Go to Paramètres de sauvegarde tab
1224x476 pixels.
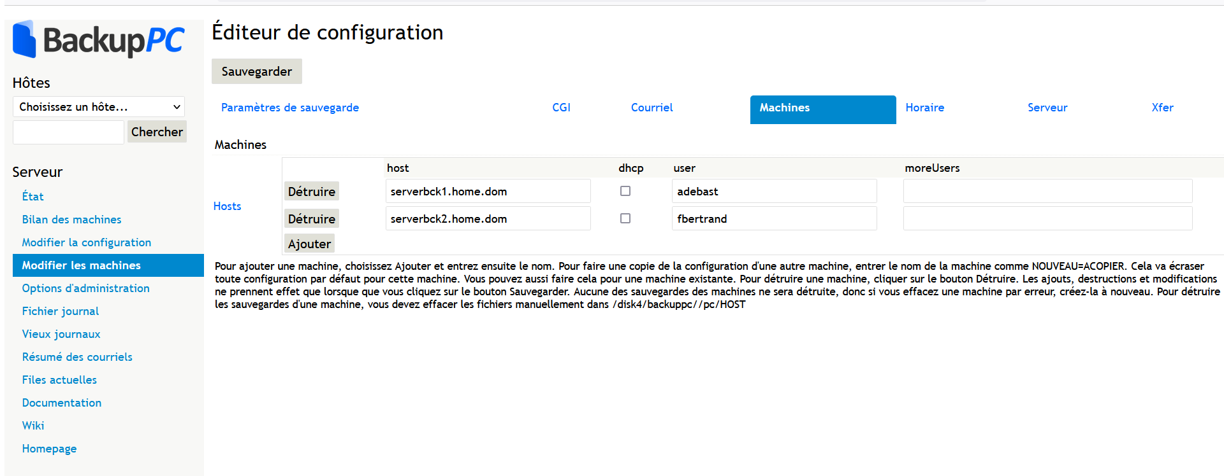[x=290, y=108]
